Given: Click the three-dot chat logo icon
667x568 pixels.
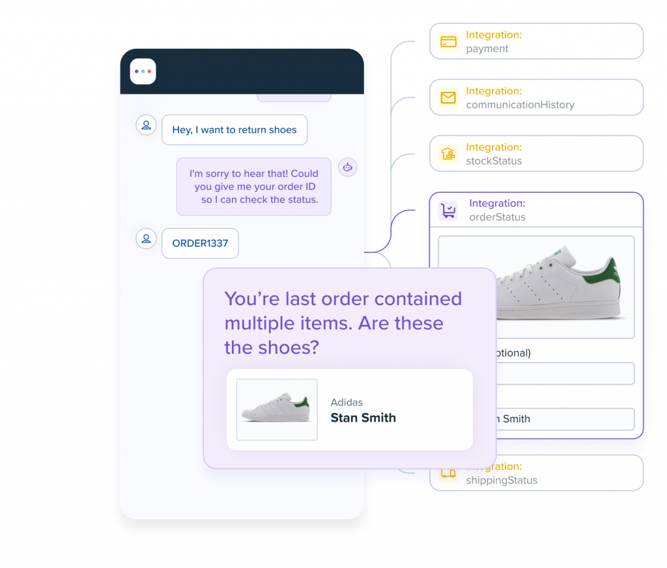Looking at the screenshot, I should [x=143, y=72].
